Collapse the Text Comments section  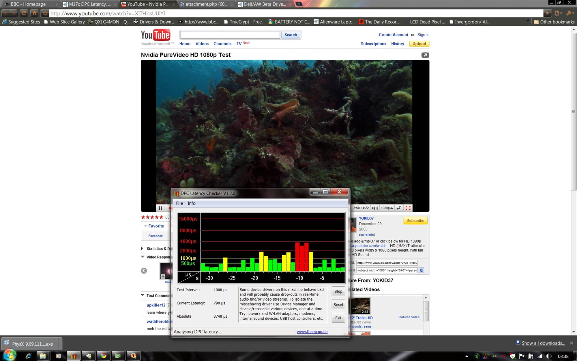(156, 295)
